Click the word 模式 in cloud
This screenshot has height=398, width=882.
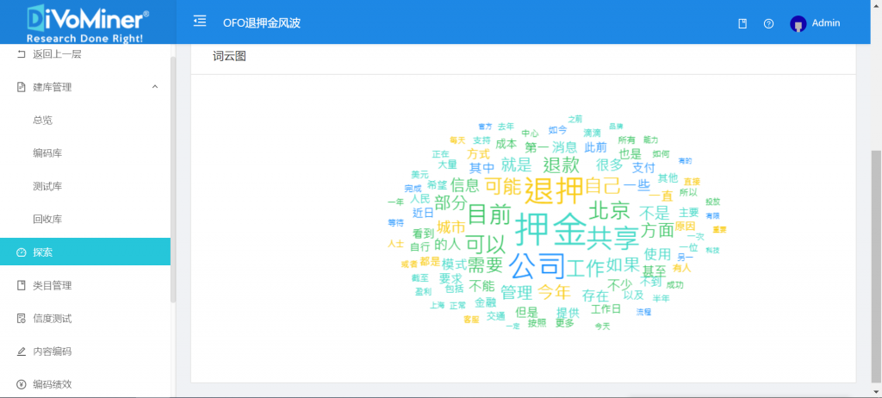(454, 264)
